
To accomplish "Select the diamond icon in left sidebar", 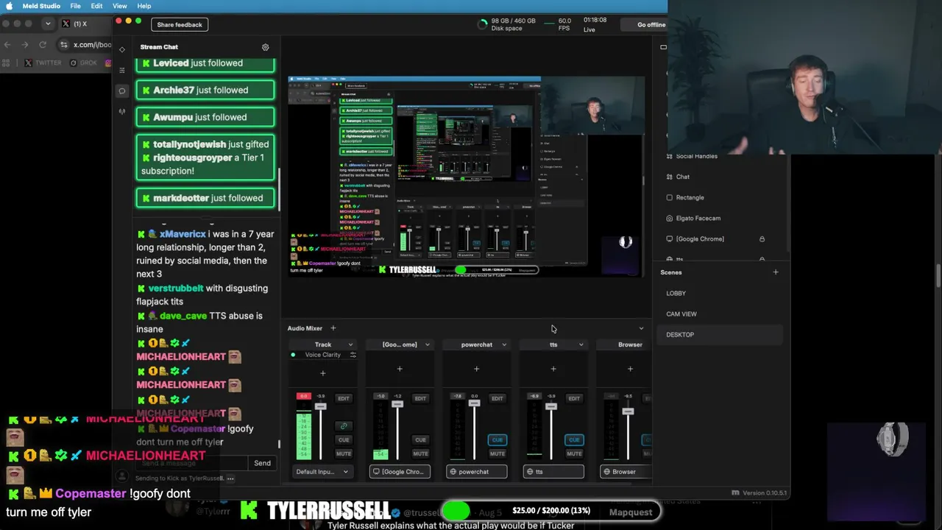I will (x=122, y=49).
